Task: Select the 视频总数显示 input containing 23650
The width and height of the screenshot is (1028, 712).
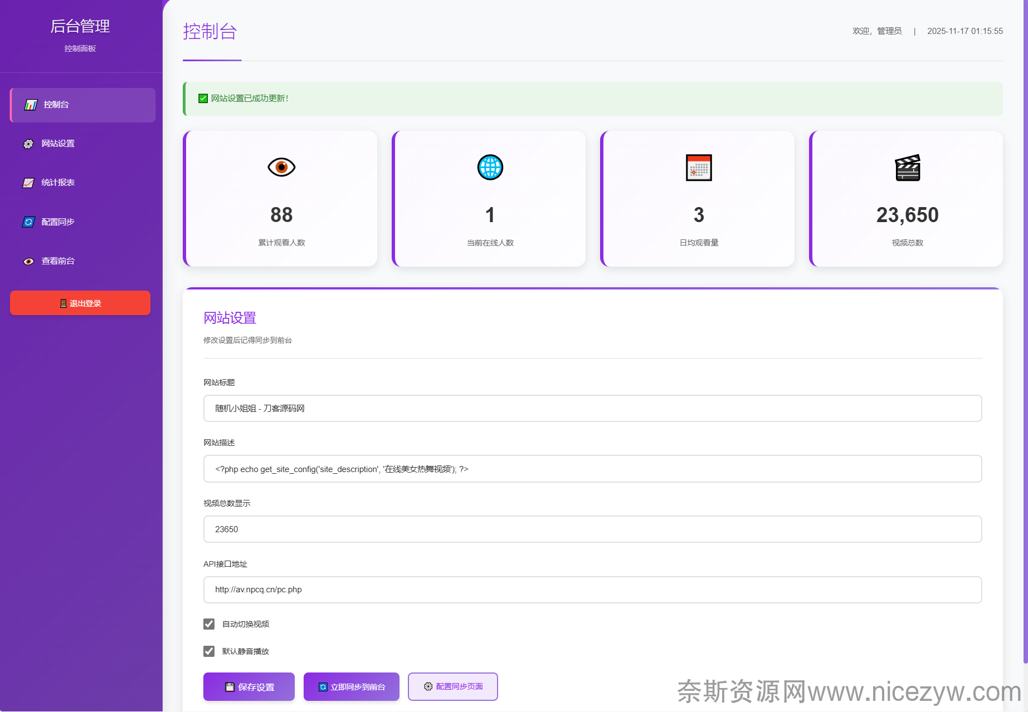Action: click(x=592, y=529)
